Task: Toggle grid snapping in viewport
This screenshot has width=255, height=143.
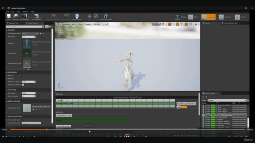Action: [170, 24]
